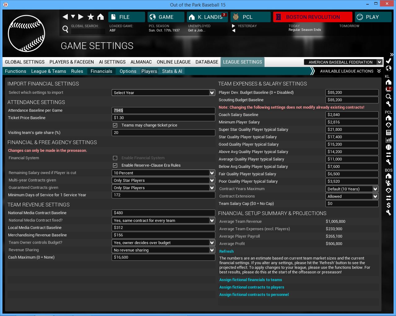Screen dimensions: 396x316
Task: Click the PLAY button
Action: tap(373, 17)
